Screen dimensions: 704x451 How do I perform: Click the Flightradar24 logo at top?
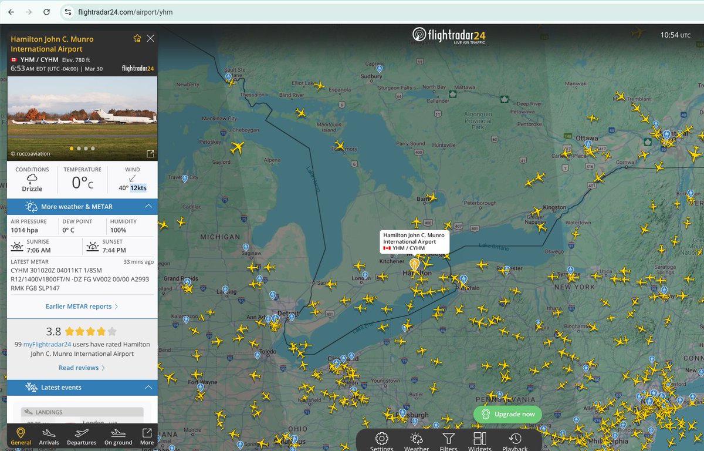pos(449,35)
